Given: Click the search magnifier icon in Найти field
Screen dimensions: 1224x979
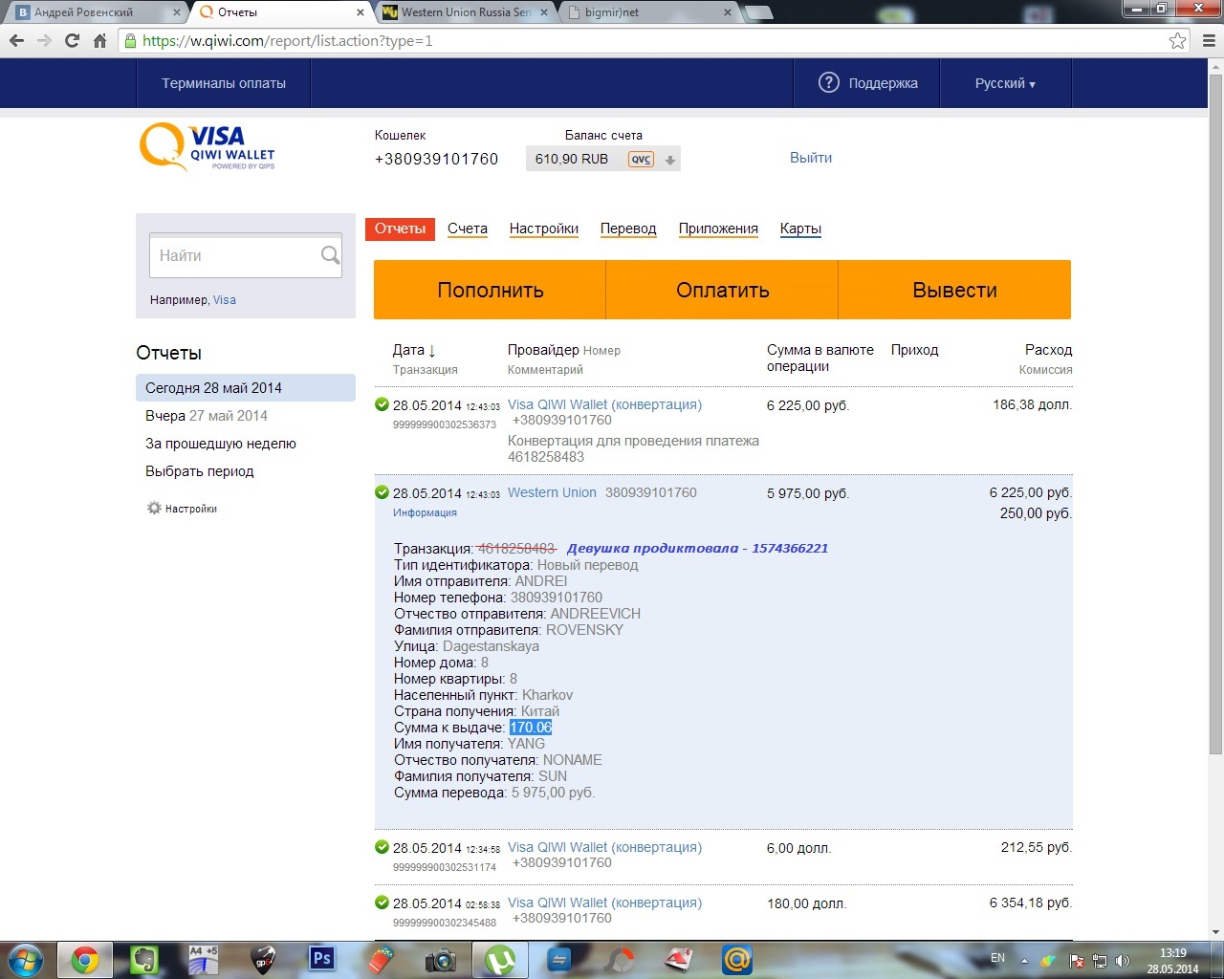Looking at the screenshot, I should pyautogui.click(x=330, y=255).
